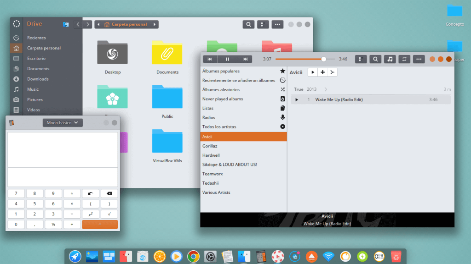Open Radios in music sidebar

click(x=243, y=117)
